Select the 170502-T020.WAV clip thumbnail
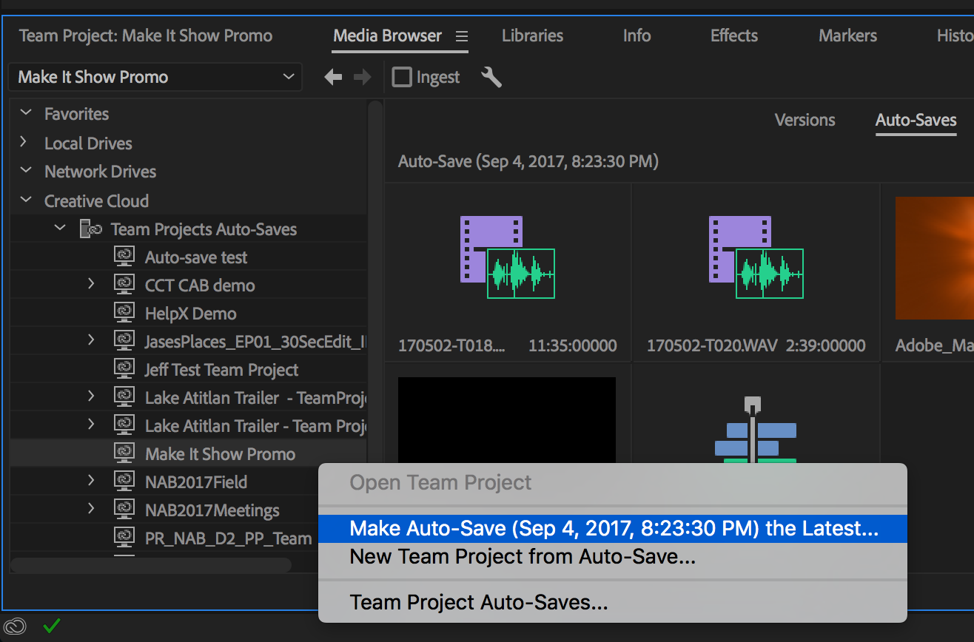974x642 pixels. (756, 257)
